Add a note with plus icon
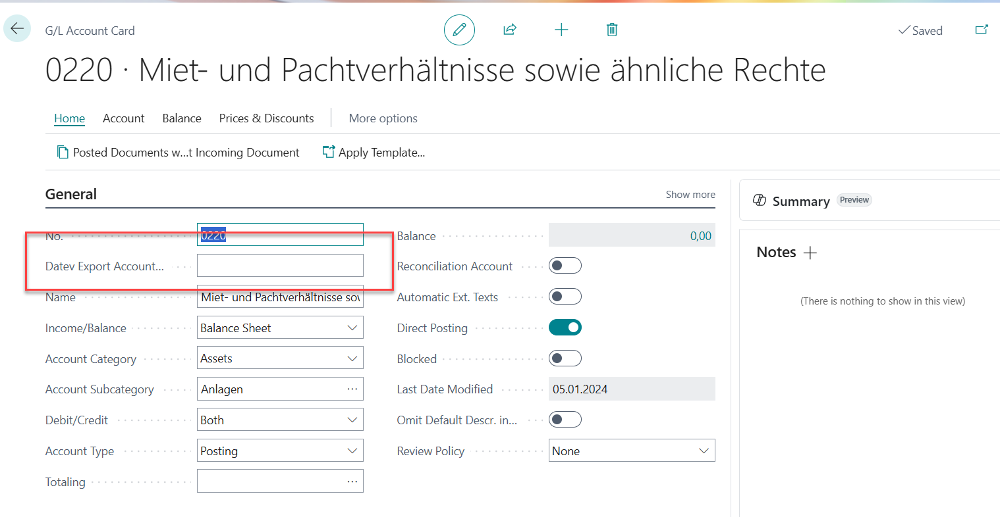1000x517 pixels. [810, 253]
